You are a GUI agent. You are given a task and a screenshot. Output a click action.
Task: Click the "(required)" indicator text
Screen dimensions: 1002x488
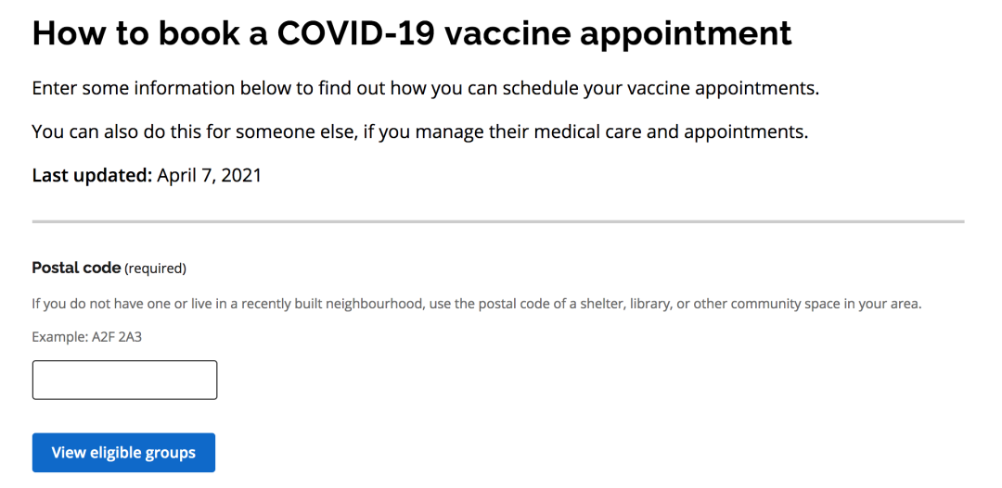[156, 269]
